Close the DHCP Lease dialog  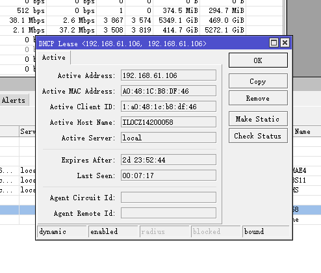coord(285,43)
